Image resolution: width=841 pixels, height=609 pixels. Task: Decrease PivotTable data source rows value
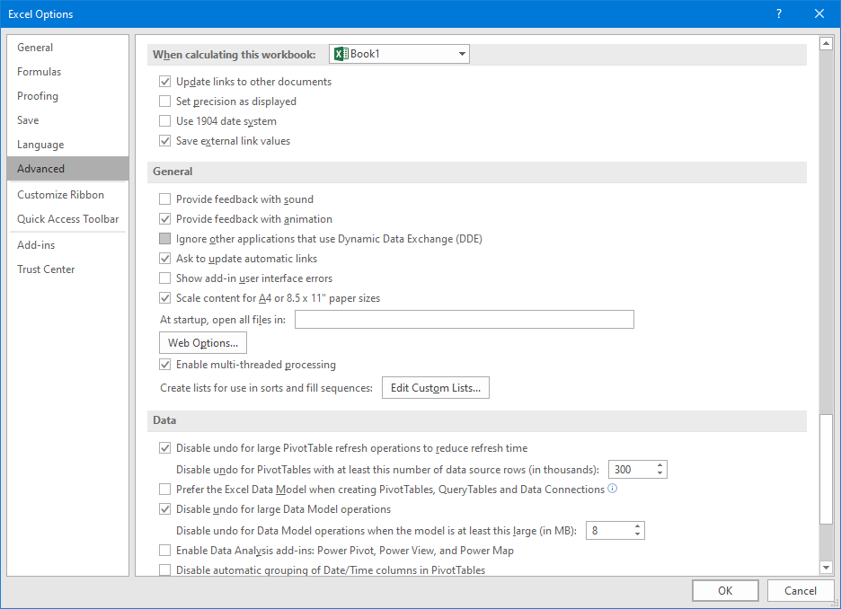(x=660, y=473)
